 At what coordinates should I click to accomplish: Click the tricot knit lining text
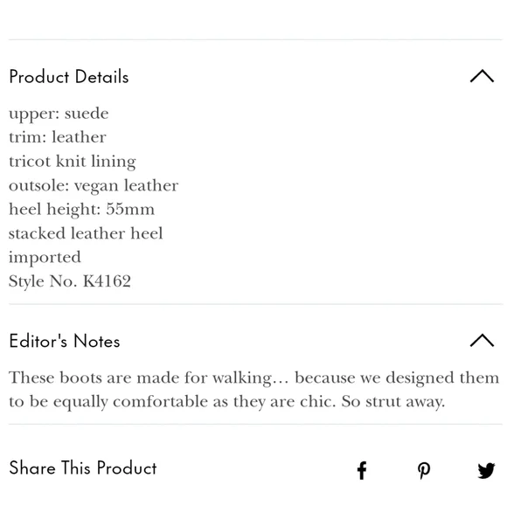click(72, 162)
